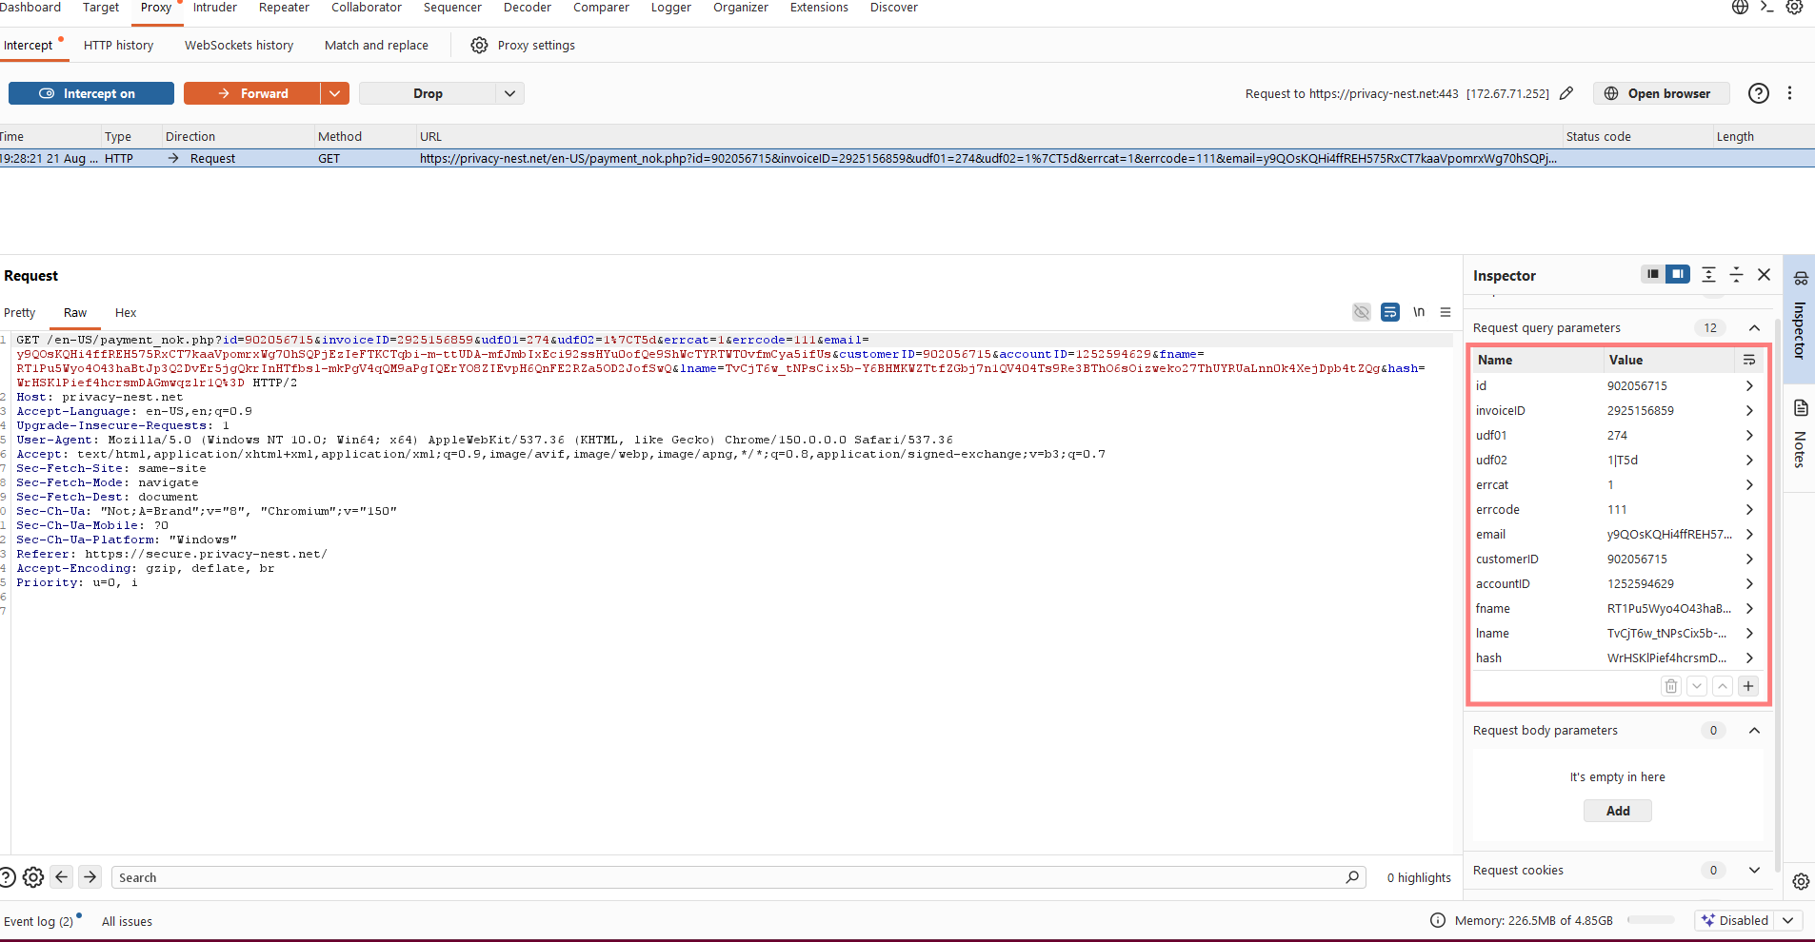Open Proxy settings
The image size is (1815, 942).
[x=523, y=45]
